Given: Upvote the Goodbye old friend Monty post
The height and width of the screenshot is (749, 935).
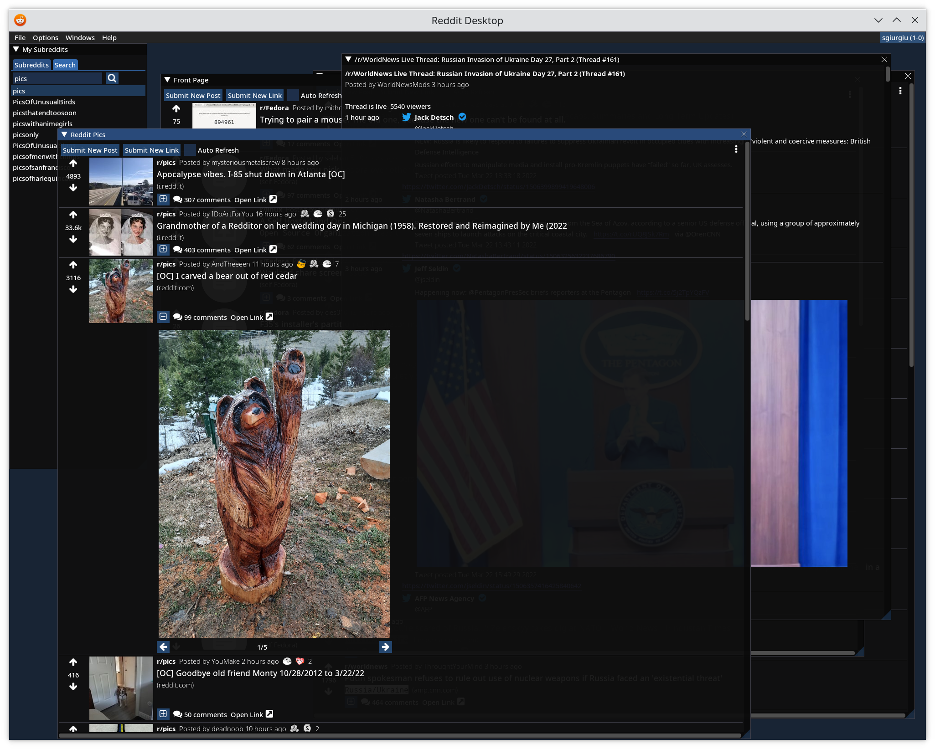Looking at the screenshot, I should [73, 662].
